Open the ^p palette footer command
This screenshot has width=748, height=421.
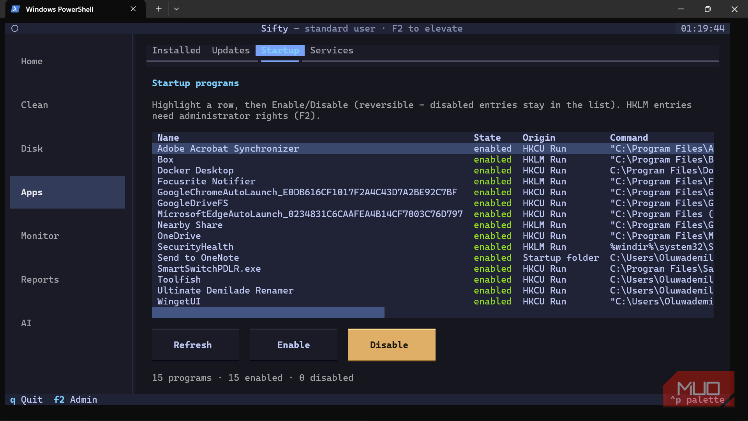coord(697,400)
